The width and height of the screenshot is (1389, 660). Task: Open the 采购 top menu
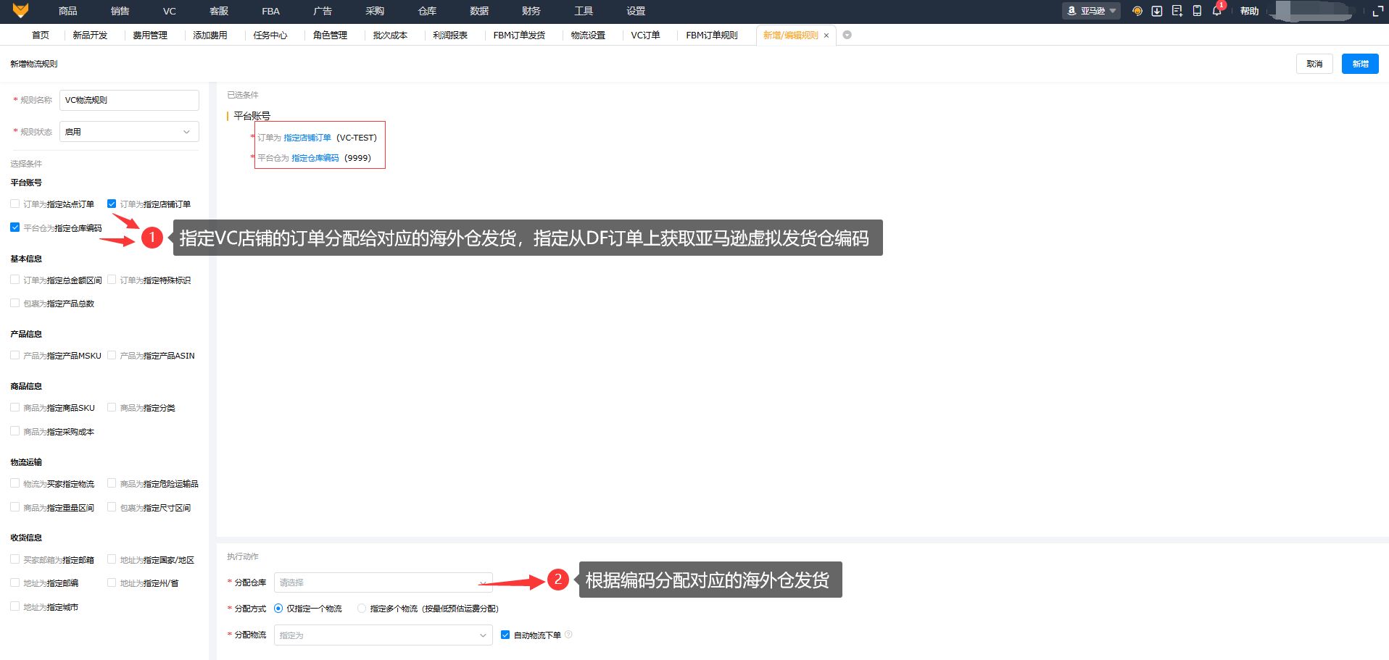pyautogui.click(x=375, y=11)
